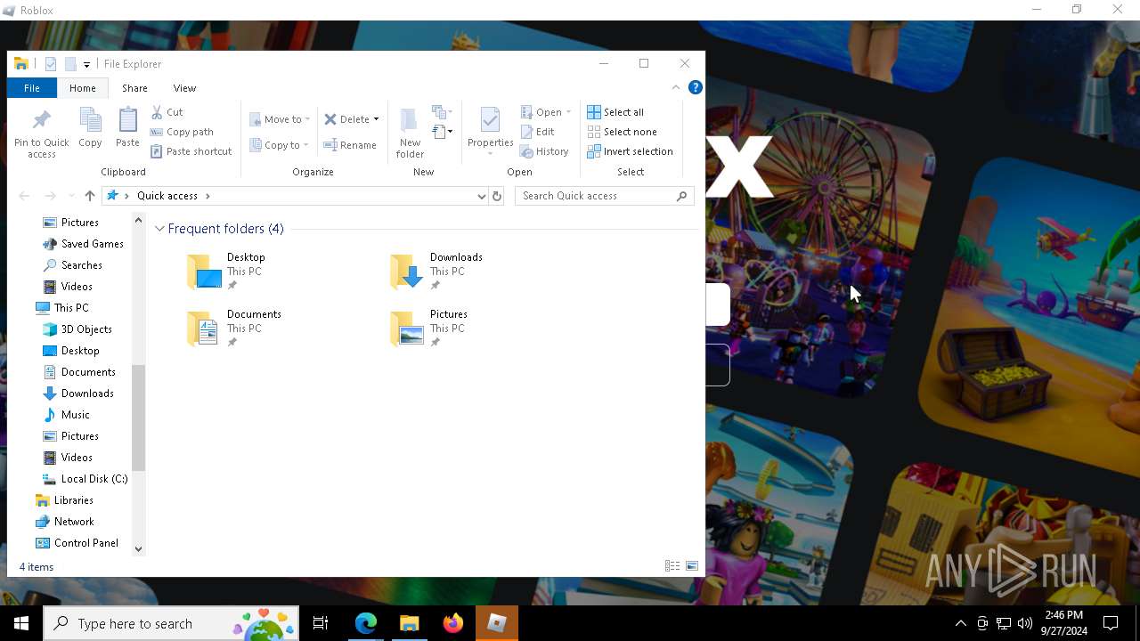1140x641 pixels.
Task: Open the File menu tab
Action: pos(31,88)
